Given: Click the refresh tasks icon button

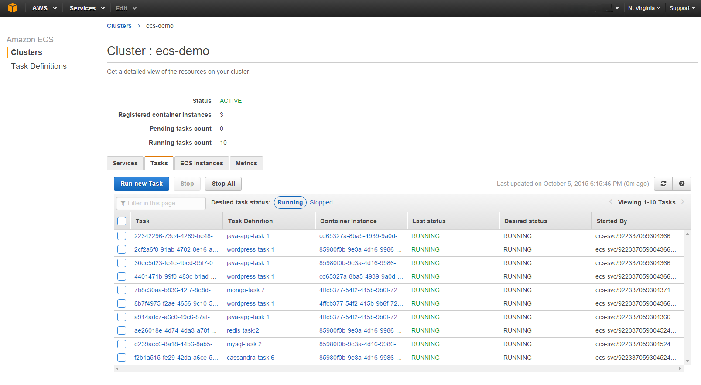Looking at the screenshot, I should click(663, 184).
